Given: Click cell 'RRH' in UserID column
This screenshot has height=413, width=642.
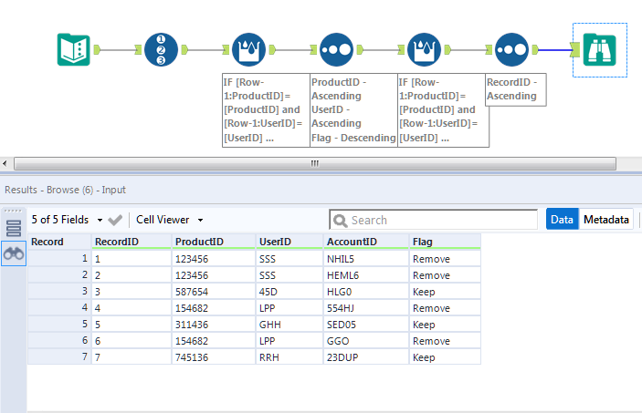Looking at the screenshot, I should 289,357.
